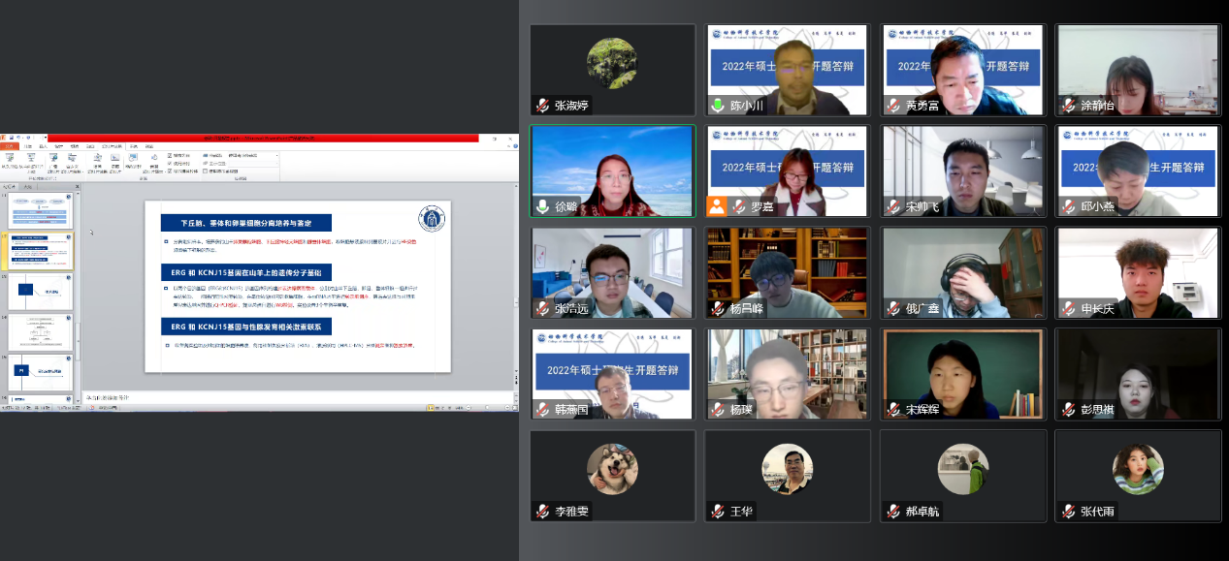Click muted microphone icon beside 张淑婷
1229x561 pixels.
tap(542, 106)
